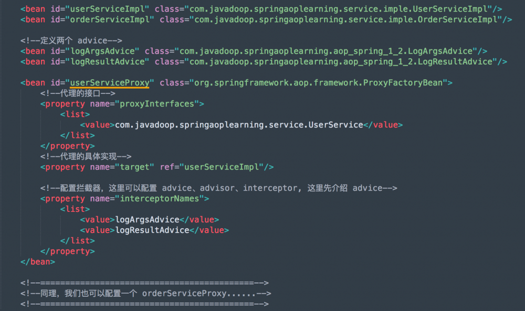
Task: Click the underlined userServiceProxy bean id
Action: tap(110, 83)
